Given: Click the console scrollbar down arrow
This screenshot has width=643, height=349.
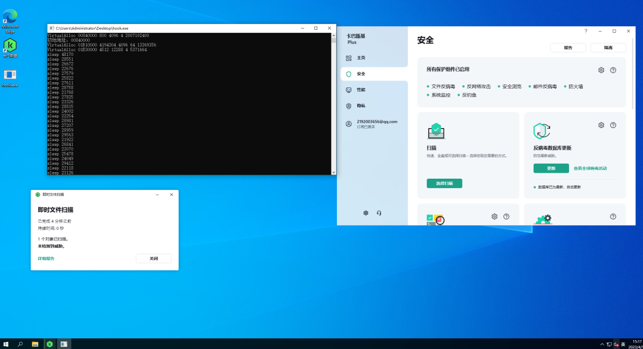Looking at the screenshot, I should [334, 172].
